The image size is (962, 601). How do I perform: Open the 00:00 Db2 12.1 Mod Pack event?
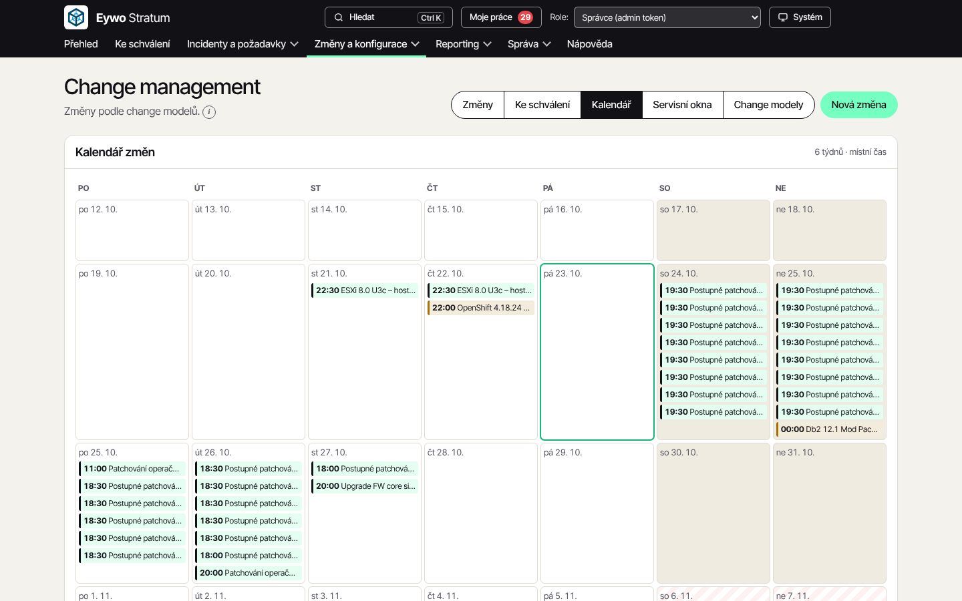pos(830,429)
